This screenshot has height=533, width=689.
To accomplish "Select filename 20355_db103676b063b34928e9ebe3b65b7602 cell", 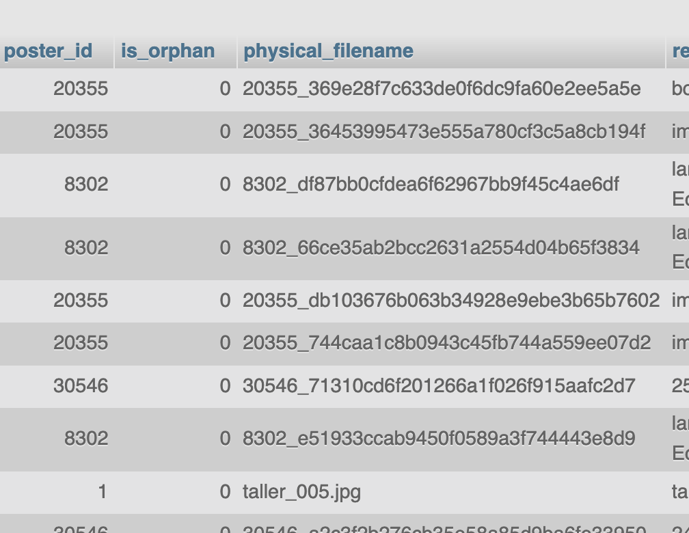I will (x=451, y=301).
